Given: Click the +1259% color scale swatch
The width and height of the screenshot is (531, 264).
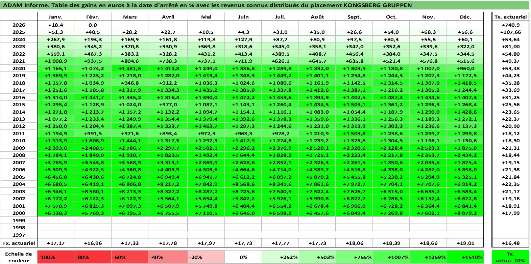Looking at the screenshot, I should [428, 257].
